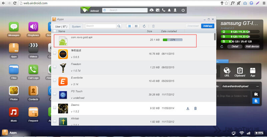The width and height of the screenshot is (267, 137).
Task: Tick the checkbox for PS Touch app
Action: 55,94
